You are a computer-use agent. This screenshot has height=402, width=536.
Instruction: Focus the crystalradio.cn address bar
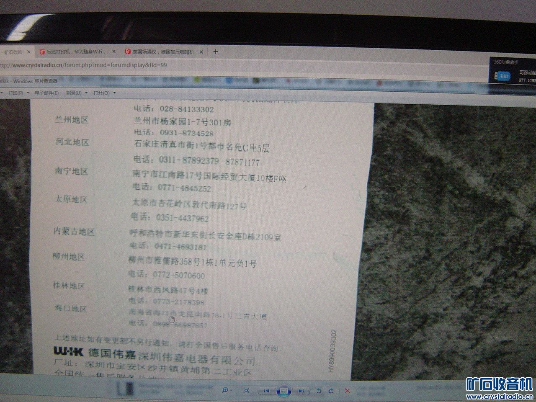click(x=84, y=65)
